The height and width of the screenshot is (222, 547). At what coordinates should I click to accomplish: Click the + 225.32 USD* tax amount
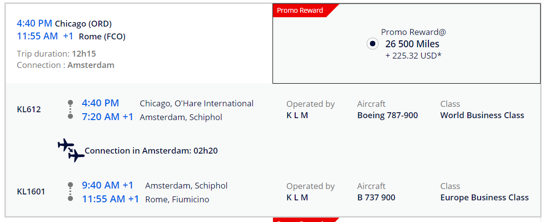tap(413, 56)
